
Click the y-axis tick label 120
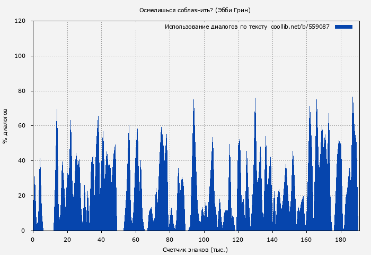coord(20,21)
